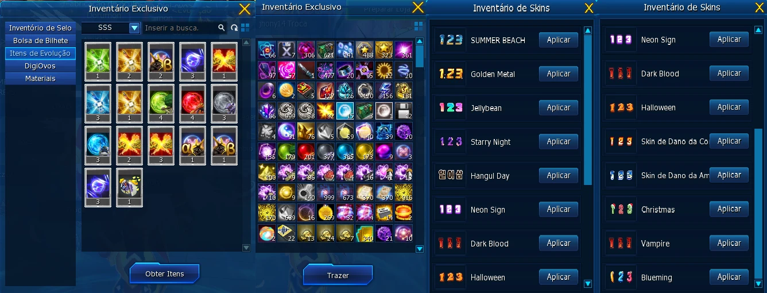Image resolution: width=767 pixels, height=293 pixels.
Task: Select the floppy disk item
Action: (x=404, y=110)
